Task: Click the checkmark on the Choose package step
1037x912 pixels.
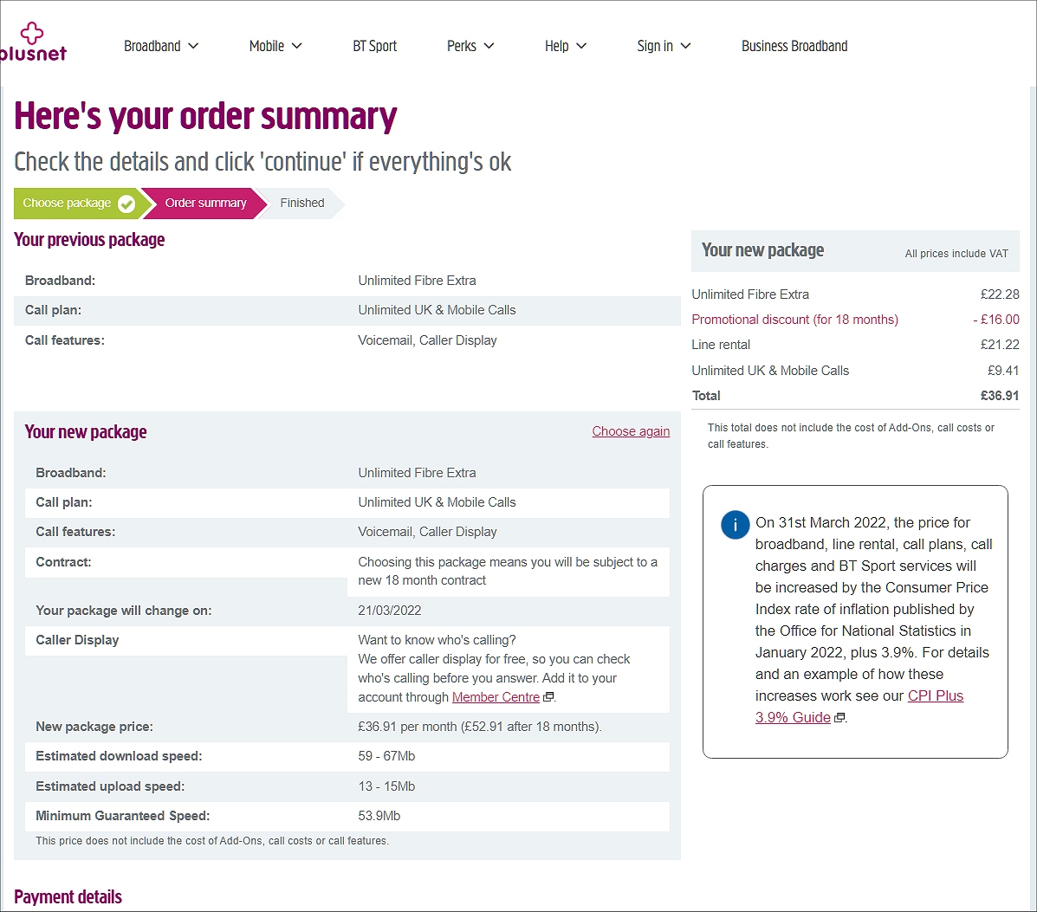Action: [x=126, y=203]
